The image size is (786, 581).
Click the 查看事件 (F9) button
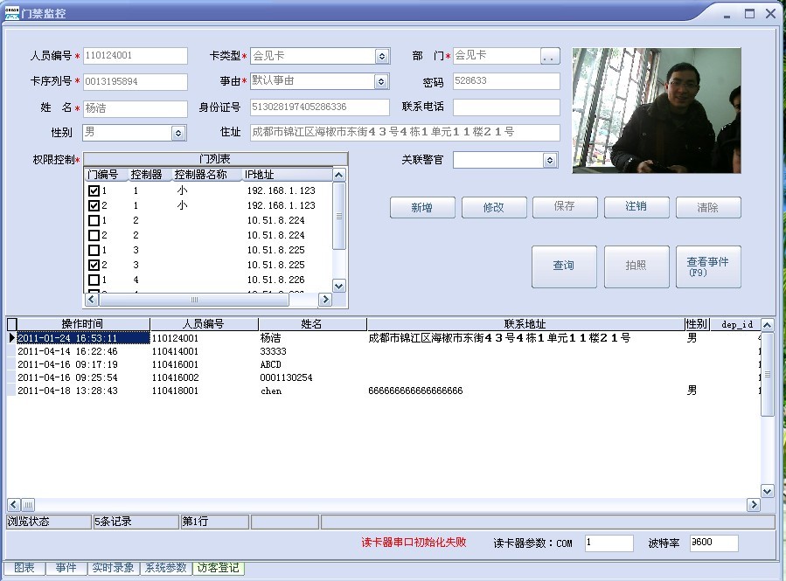click(708, 266)
